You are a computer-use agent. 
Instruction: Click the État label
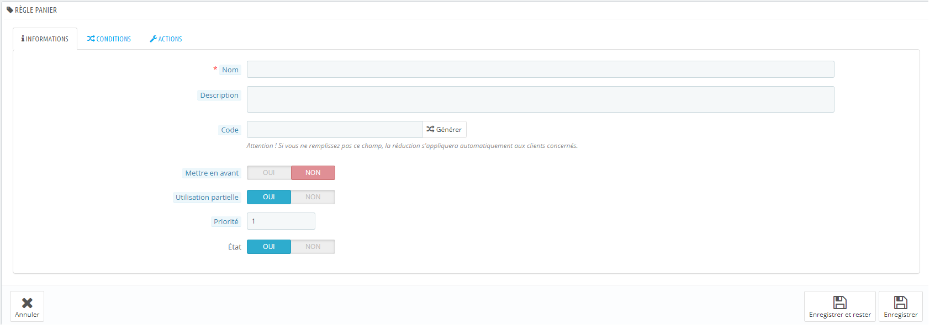coord(235,247)
